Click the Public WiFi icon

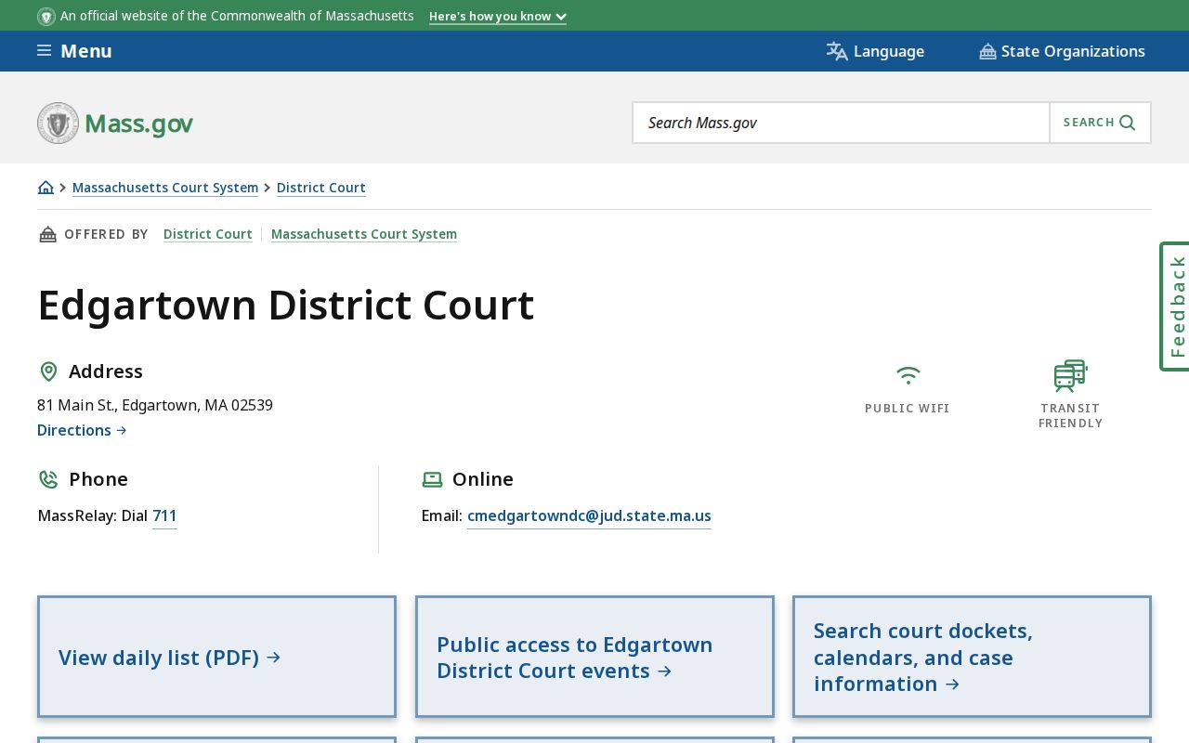pos(908,375)
